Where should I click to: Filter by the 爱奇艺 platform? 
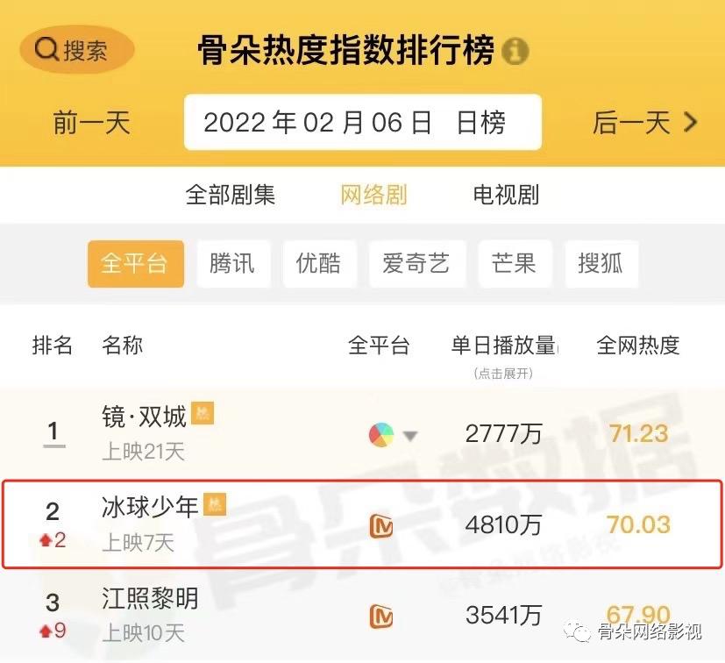pos(416,263)
